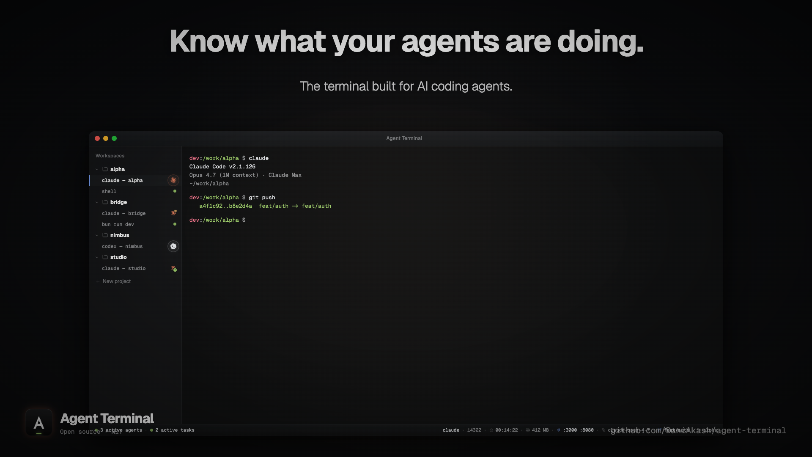Click the 3 active agents status entry
812x457 pixels.
[x=118, y=430]
